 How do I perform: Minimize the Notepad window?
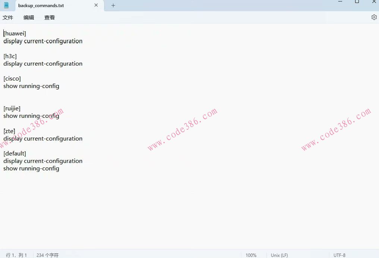point(340,1)
